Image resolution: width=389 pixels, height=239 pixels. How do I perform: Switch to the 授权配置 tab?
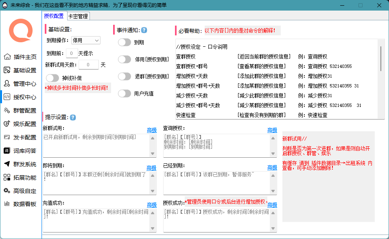[x=53, y=16]
